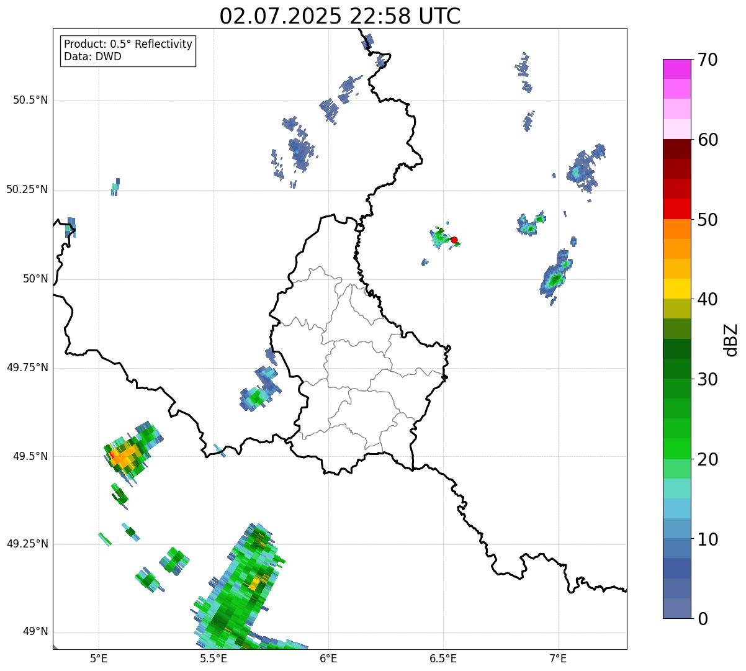Click the red location marker dot
Screen dimensions: 746x671
(x=454, y=240)
